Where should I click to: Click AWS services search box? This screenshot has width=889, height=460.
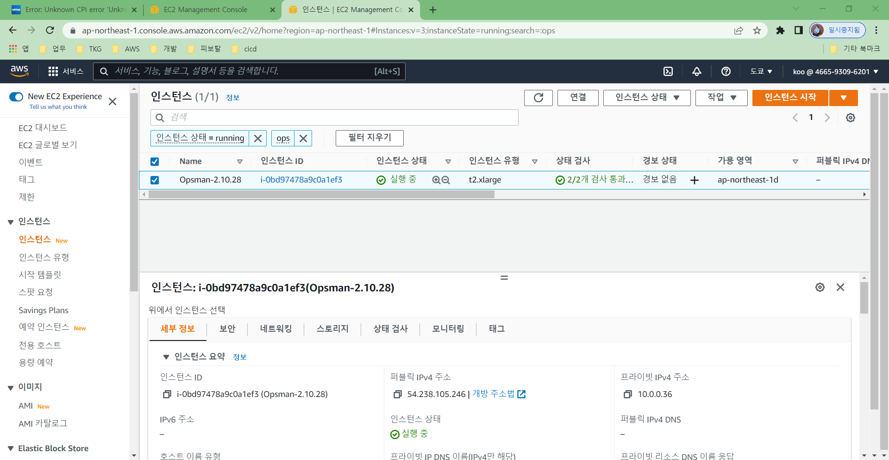click(249, 71)
